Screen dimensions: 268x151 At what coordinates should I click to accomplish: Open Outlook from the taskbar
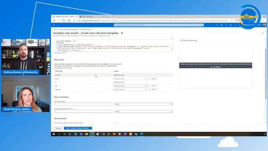click(x=75, y=134)
